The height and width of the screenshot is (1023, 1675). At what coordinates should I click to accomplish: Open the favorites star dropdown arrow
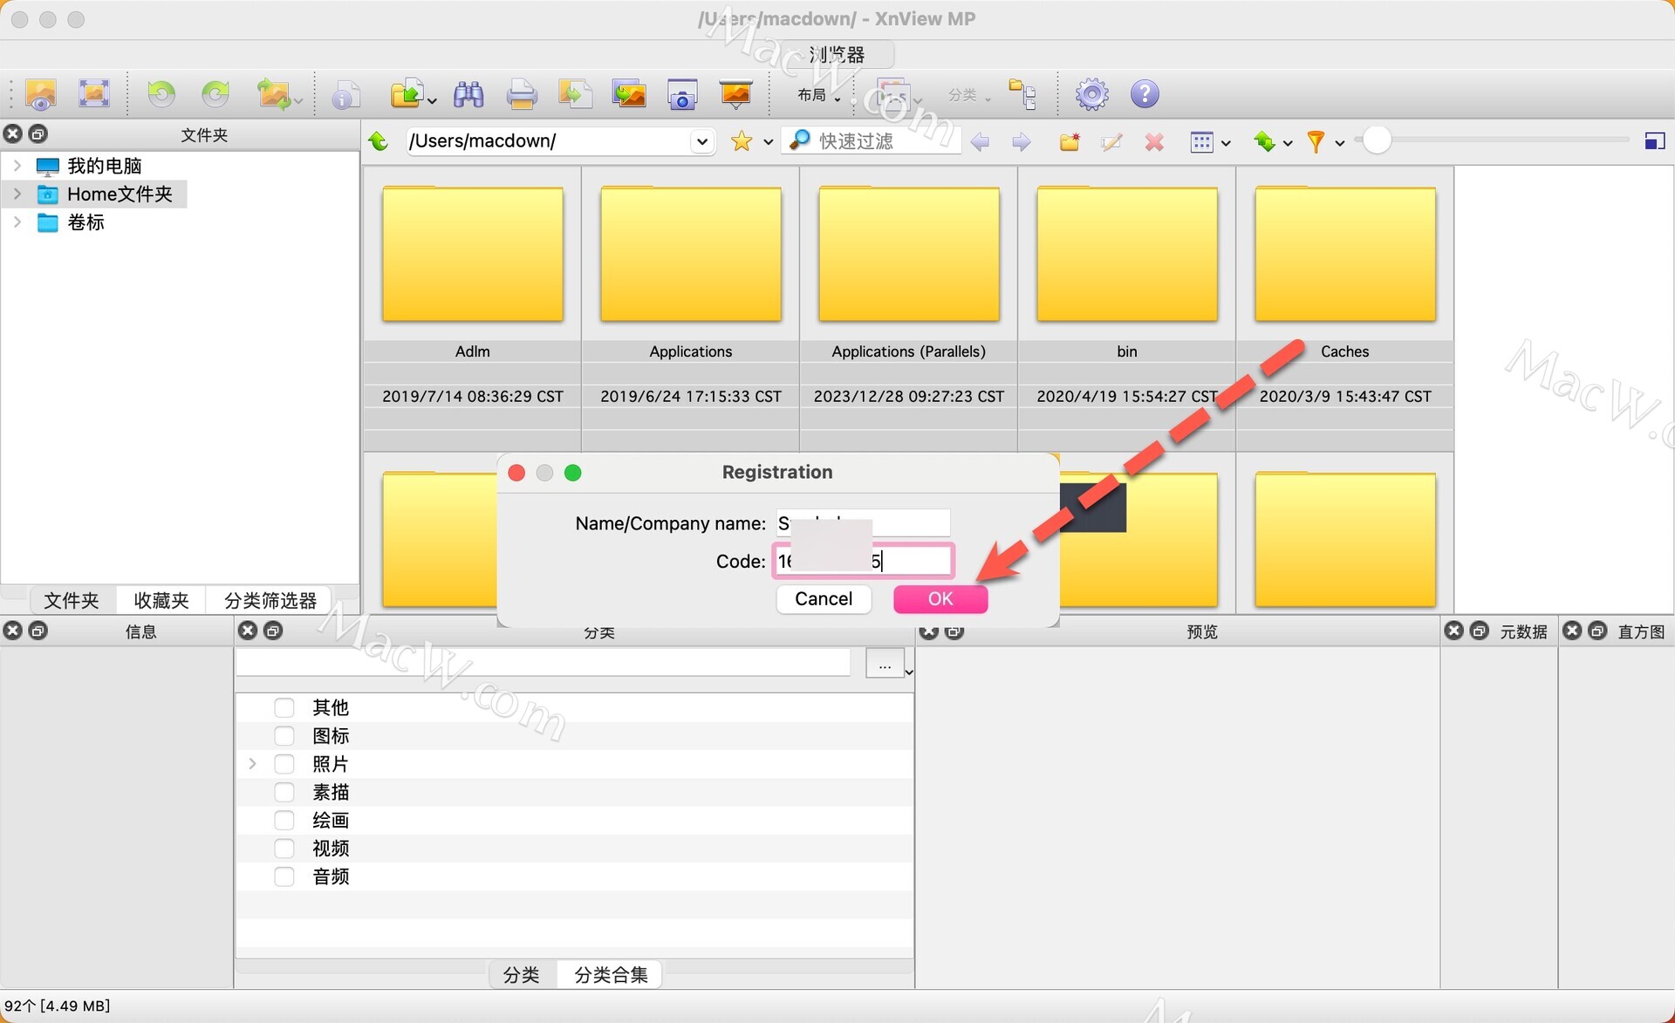pyautogui.click(x=768, y=142)
